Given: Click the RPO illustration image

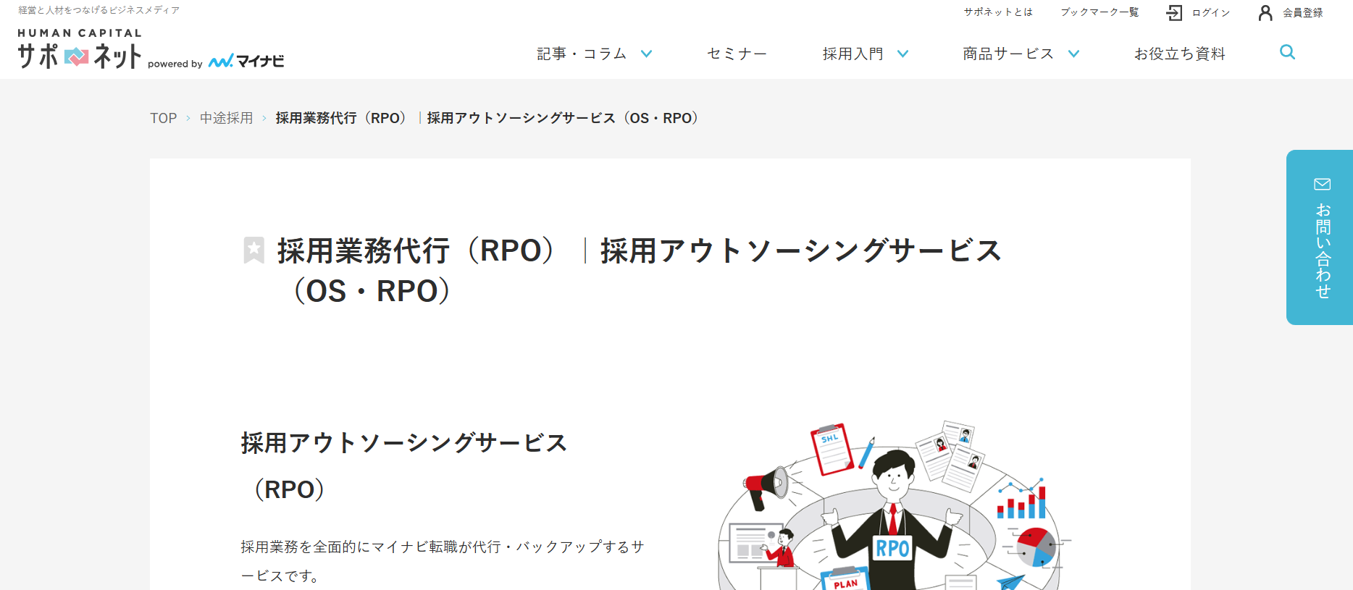Looking at the screenshot, I should [891, 507].
